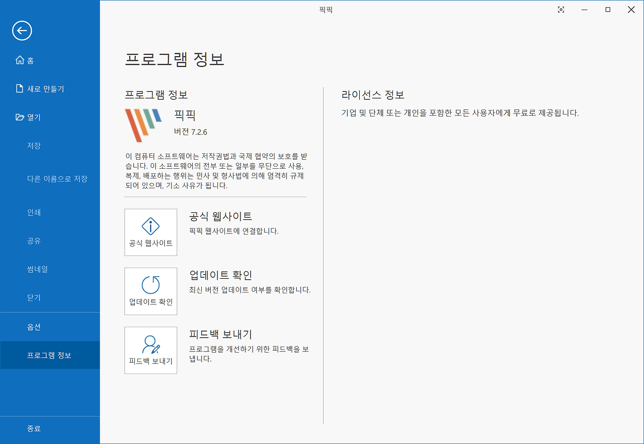Click the 버전 7.2.6 version text
644x444 pixels.
[191, 132]
